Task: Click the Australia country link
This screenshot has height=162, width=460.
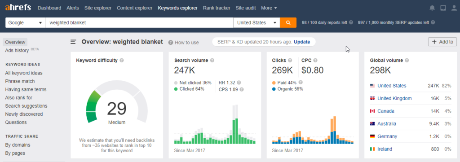Action: pos(387,123)
